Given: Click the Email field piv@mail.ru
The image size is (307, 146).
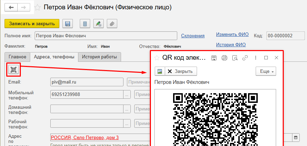Looking at the screenshot, I should 87,82.
